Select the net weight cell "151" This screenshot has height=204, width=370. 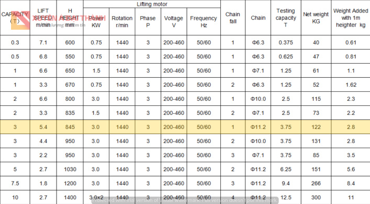click(316, 169)
